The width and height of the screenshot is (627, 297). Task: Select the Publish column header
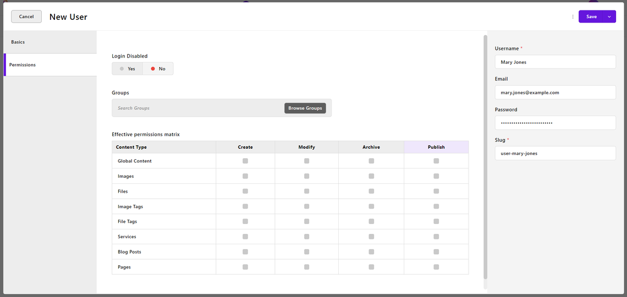click(436, 147)
